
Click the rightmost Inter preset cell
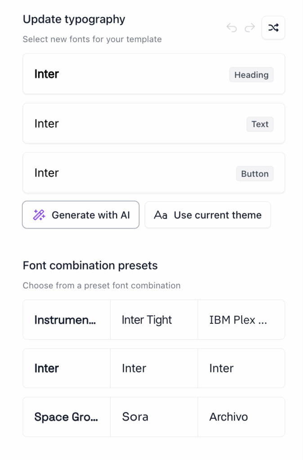[241, 368]
